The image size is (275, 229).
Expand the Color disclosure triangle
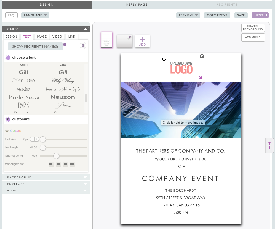(x=7, y=131)
